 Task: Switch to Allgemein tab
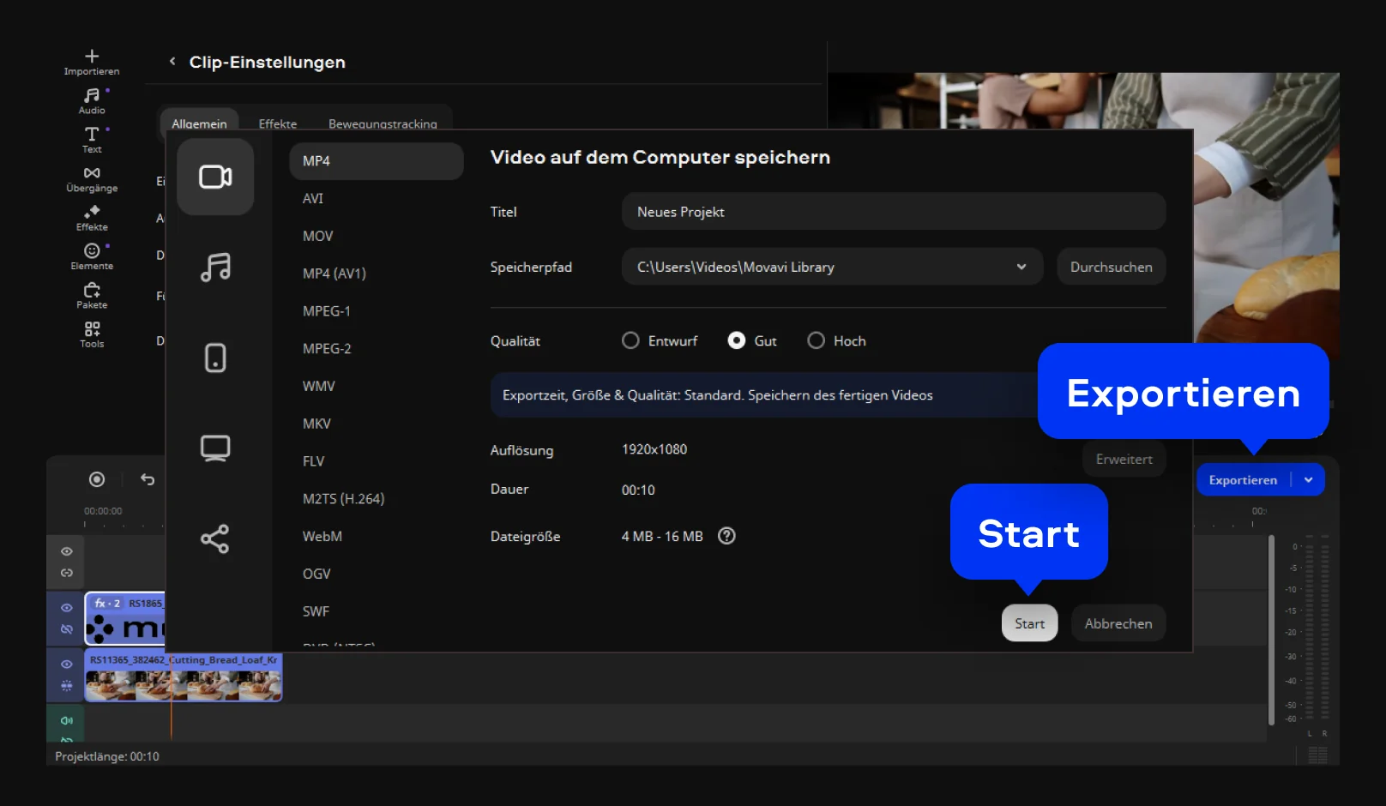point(199,122)
